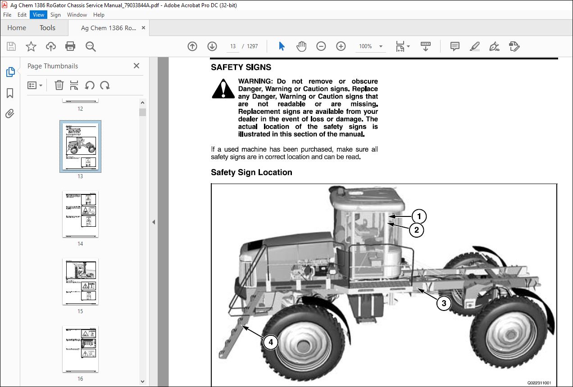The width and height of the screenshot is (573, 387).
Task: Open the zoom level 100% dropdown
Action: tap(381, 46)
